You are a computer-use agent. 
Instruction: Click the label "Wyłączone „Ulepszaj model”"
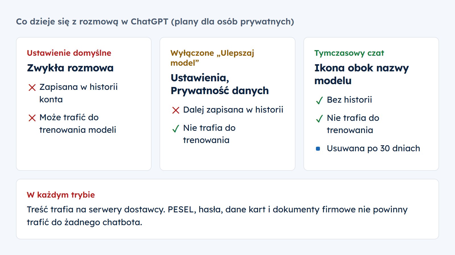pyautogui.click(x=212, y=58)
